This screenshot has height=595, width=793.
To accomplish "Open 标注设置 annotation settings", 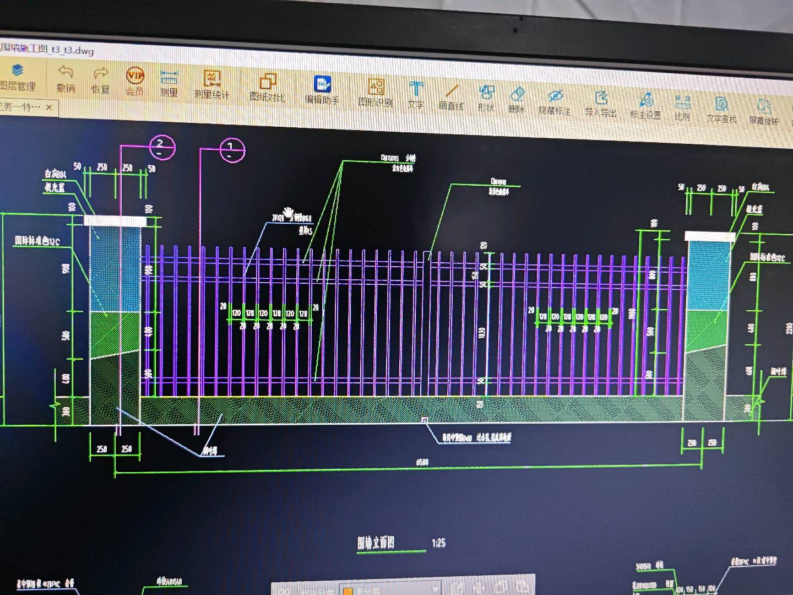I will (x=645, y=106).
